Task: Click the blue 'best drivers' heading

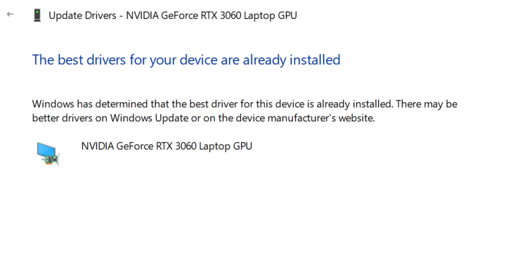Action: click(x=186, y=60)
